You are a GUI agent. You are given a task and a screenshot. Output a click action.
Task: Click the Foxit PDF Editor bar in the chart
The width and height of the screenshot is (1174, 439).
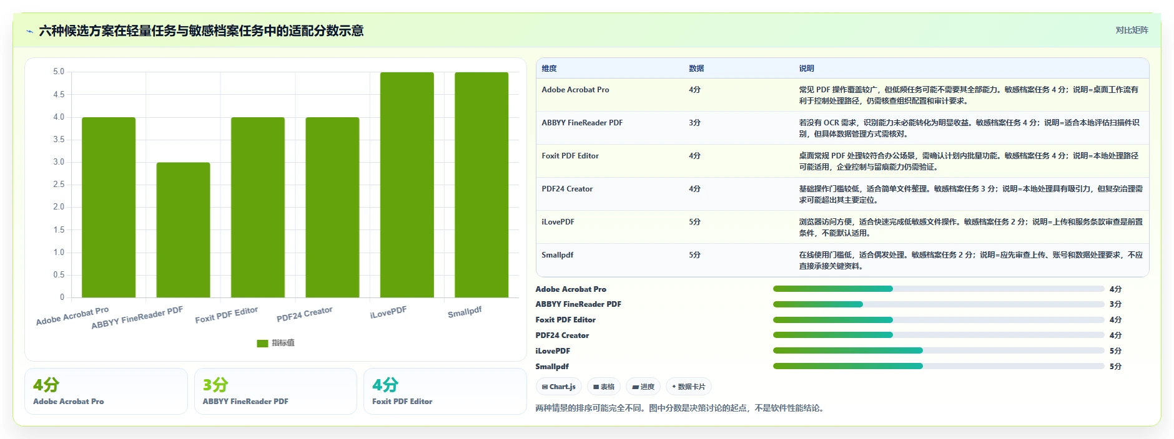(258, 207)
